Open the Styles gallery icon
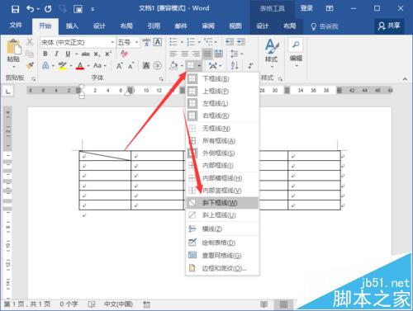 (x=272, y=52)
